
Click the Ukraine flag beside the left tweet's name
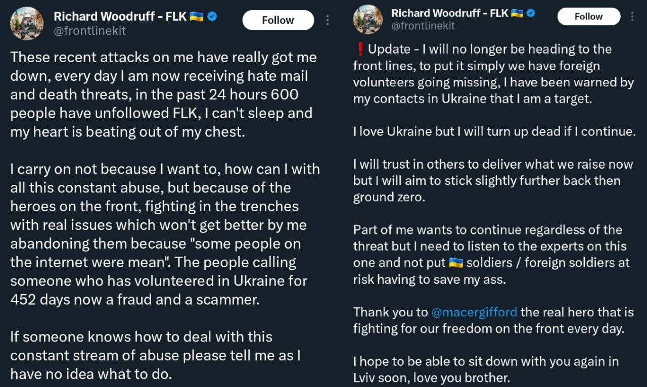[196, 17]
